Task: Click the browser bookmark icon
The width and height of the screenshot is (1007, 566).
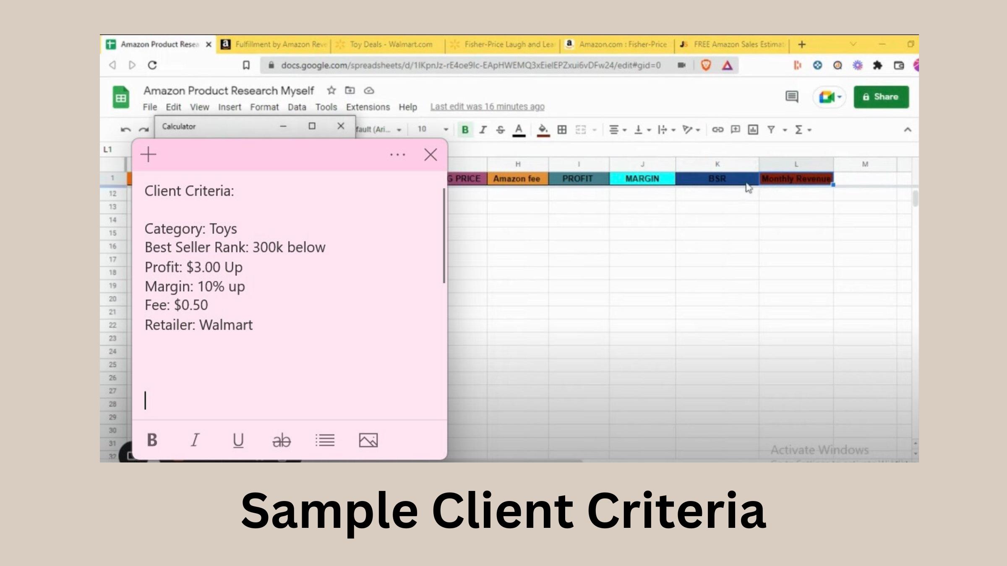Action: point(246,65)
